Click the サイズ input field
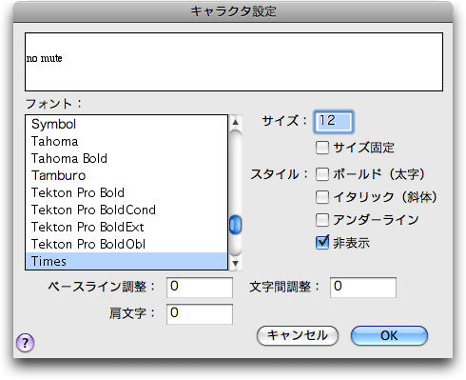 pos(333,122)
